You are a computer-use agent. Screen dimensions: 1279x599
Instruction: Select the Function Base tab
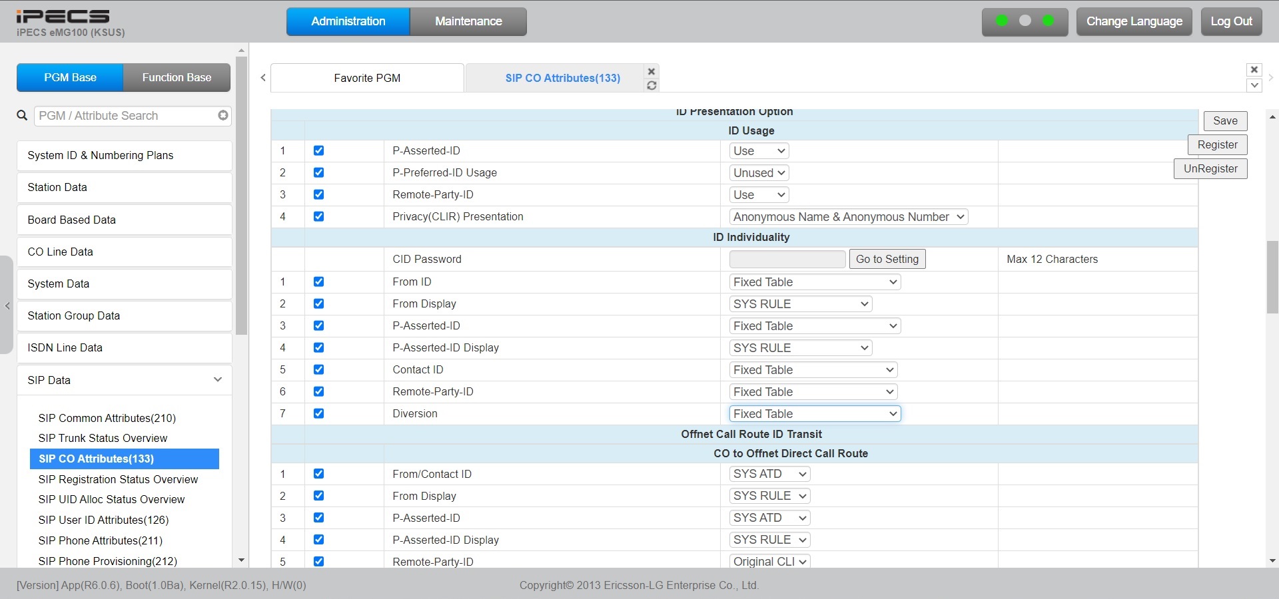[x=177, y=78]
